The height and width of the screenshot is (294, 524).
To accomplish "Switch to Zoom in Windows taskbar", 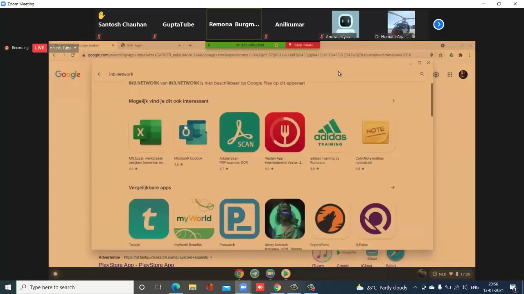I will pyautogui.click(x=243, y=287).
